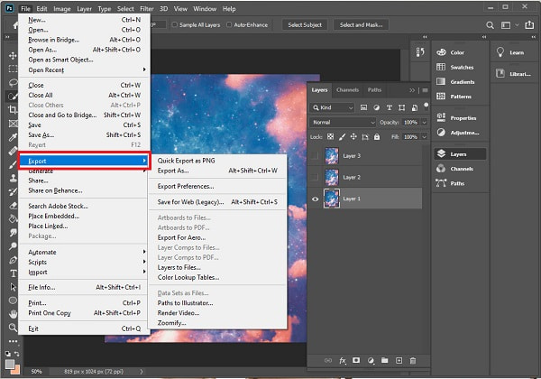
Task: Select the Move tool
Action: (x=13, y=56)
